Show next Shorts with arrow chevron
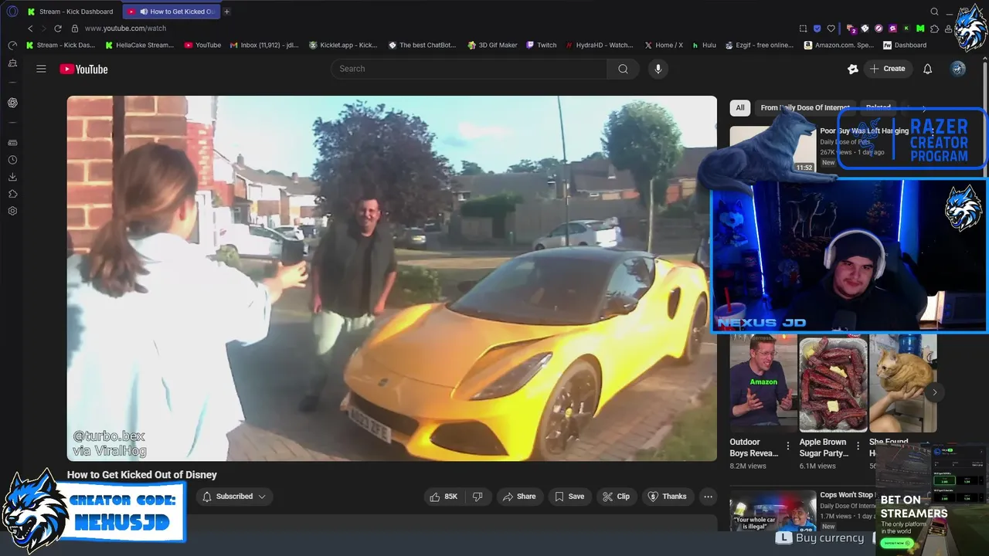Viewport: 989px width, 556px height. pyautogui.click(x=934, y=392)
